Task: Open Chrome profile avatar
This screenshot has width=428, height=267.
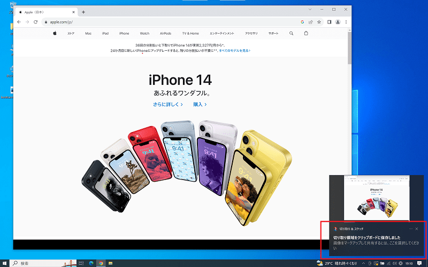Action: 338,22
